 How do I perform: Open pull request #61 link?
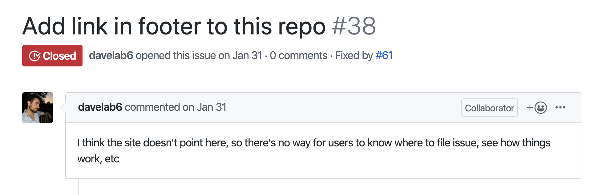point(383,56)
